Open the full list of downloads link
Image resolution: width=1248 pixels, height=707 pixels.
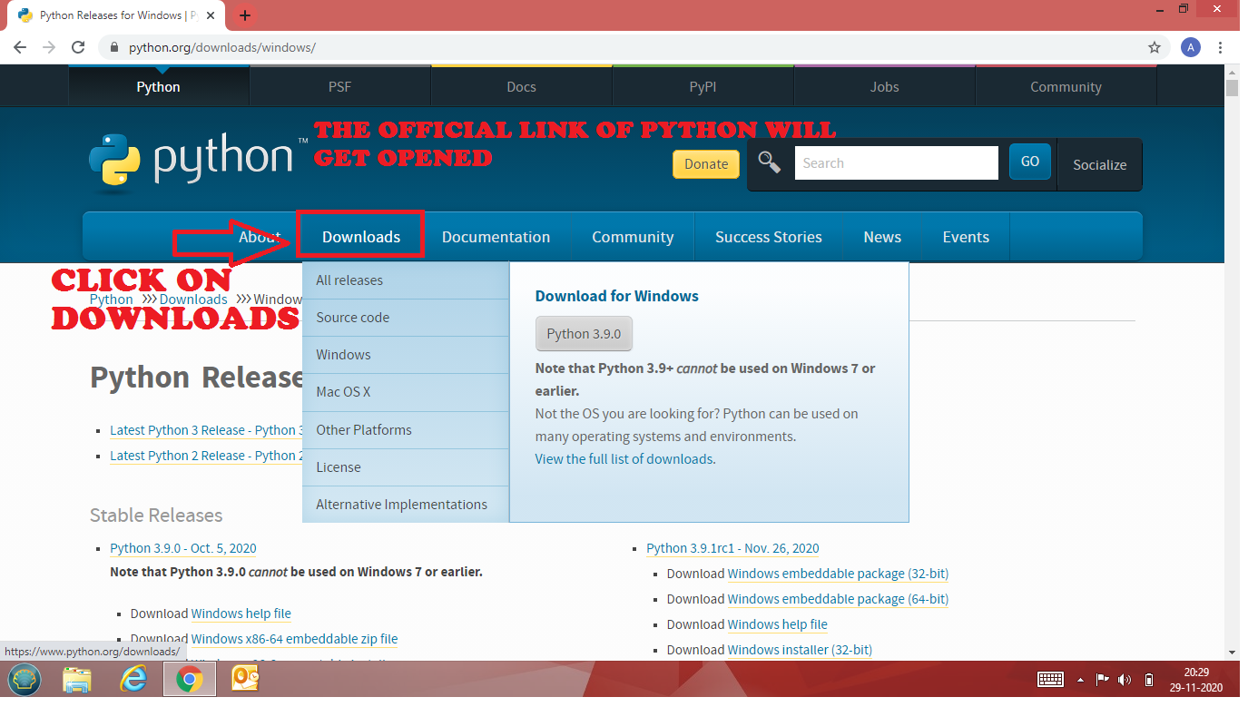click(x=626, y=458)
